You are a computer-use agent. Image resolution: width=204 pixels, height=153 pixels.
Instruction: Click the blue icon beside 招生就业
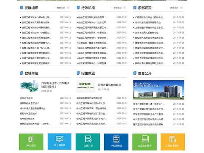tap(78, 73)
